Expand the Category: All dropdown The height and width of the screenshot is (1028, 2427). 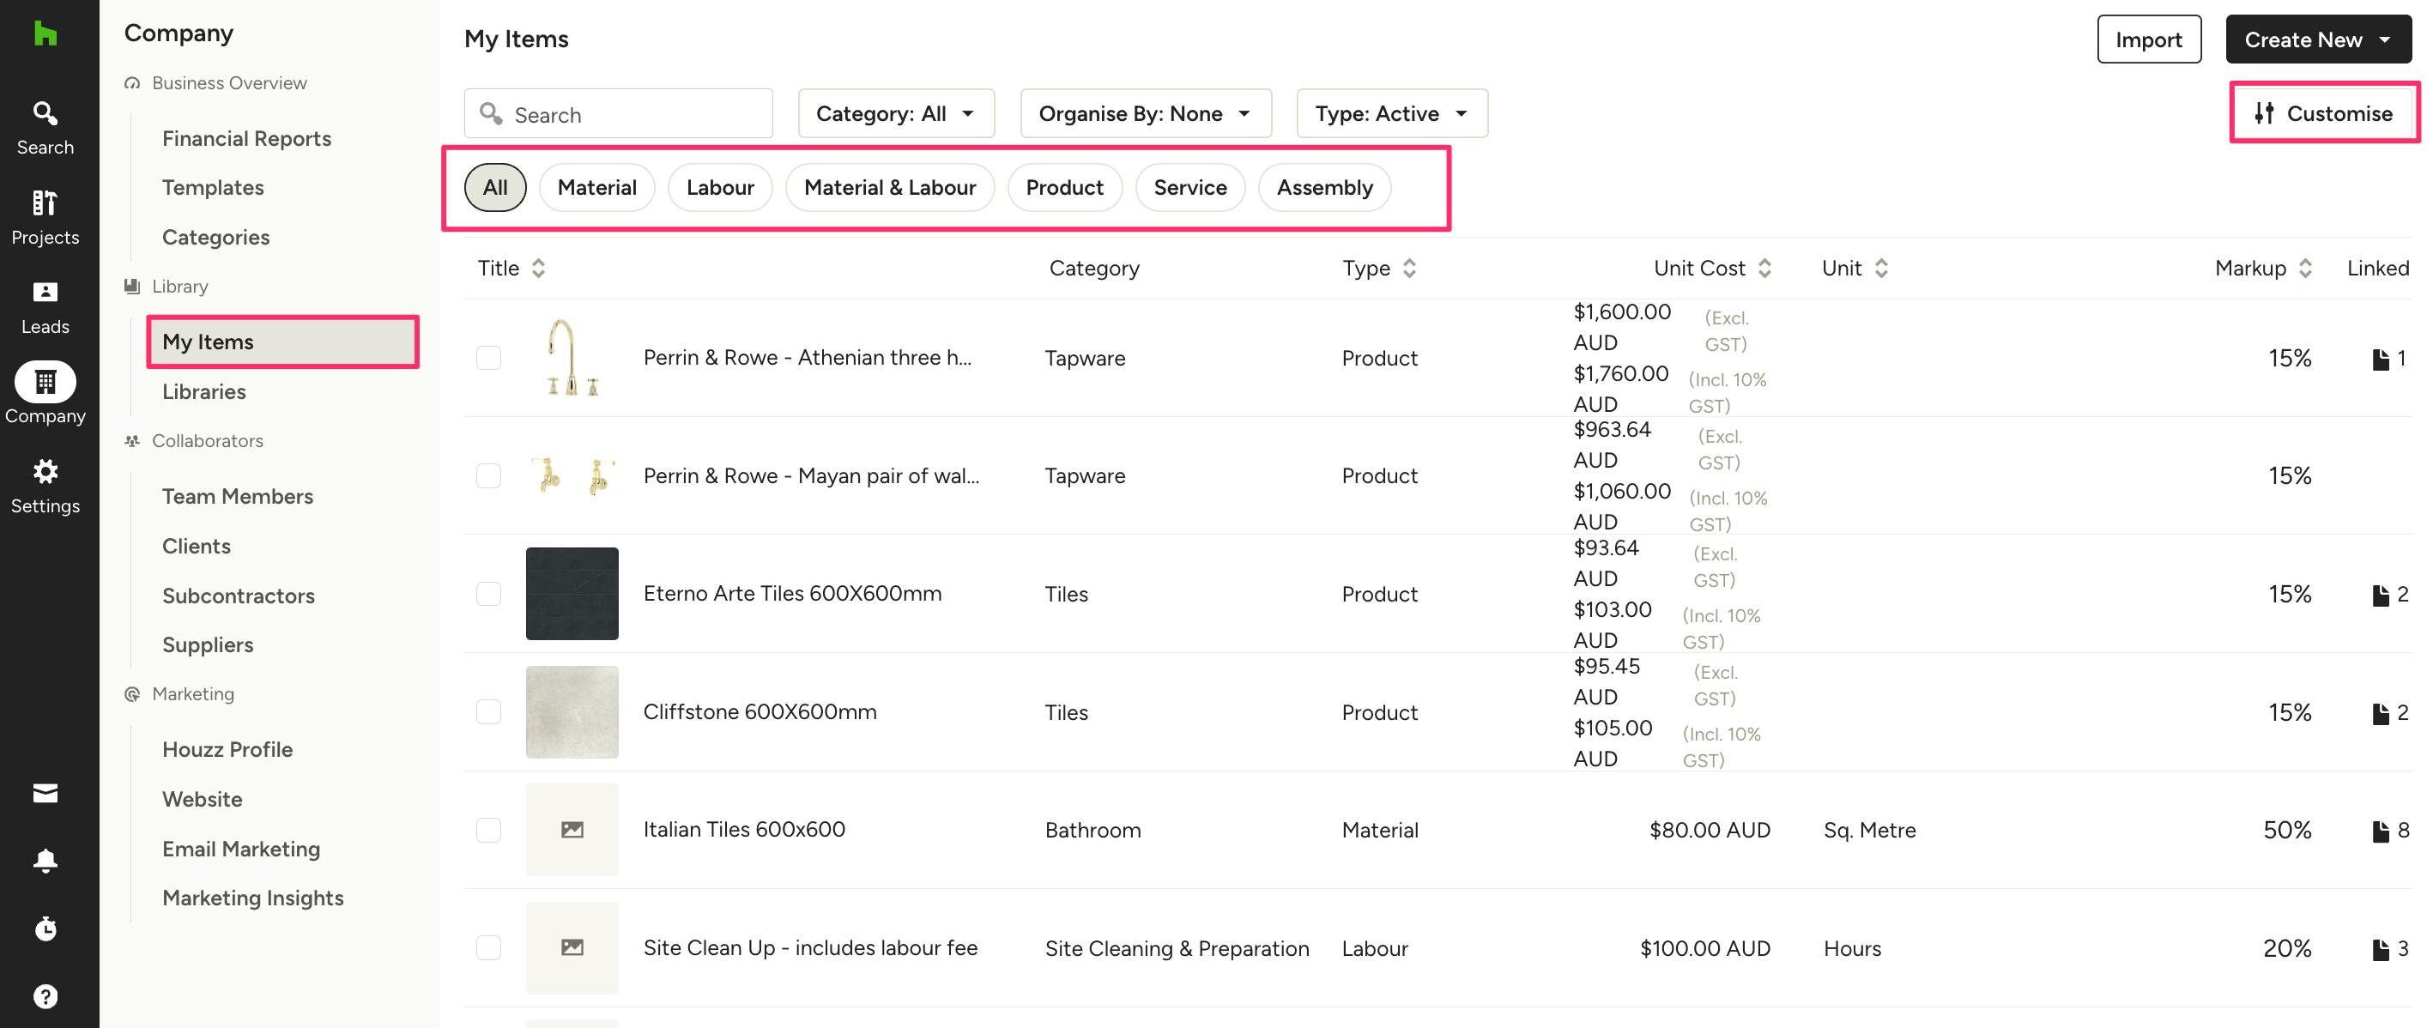(x=895, y=114)
